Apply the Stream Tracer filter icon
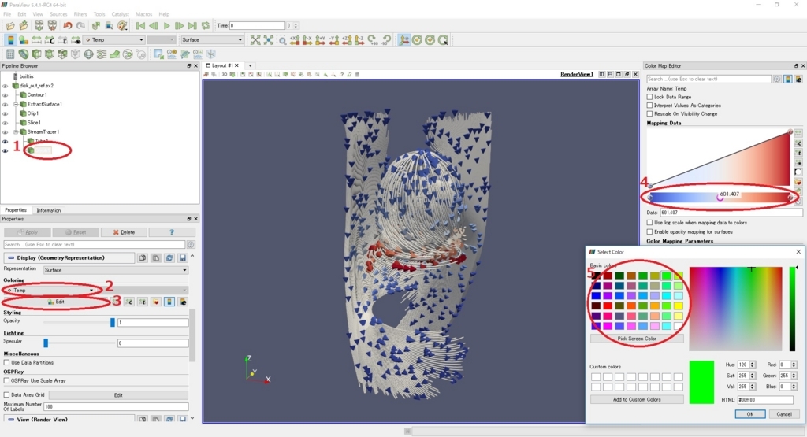 coord(102,54)
